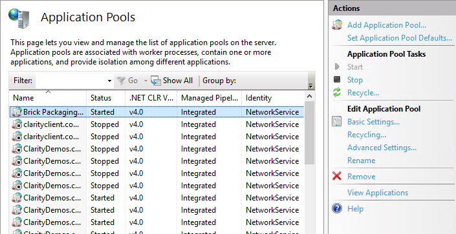
Task: Click the Rename action link
Action: 361,160
